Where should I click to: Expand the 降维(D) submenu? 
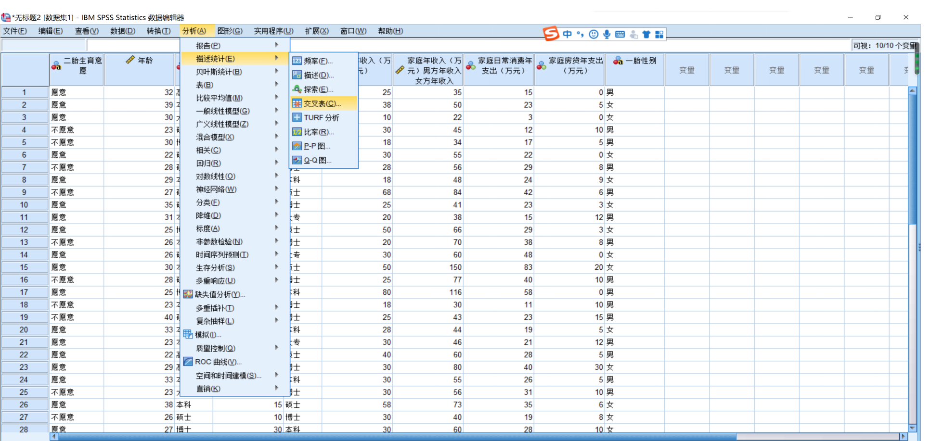tap(235, 215)
